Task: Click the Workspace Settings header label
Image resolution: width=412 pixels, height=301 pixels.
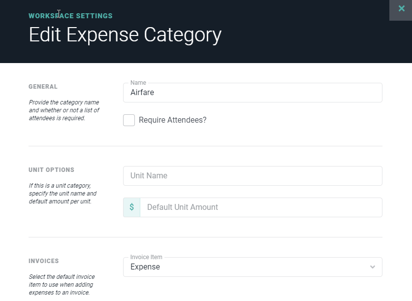Action: click(70, 16)
